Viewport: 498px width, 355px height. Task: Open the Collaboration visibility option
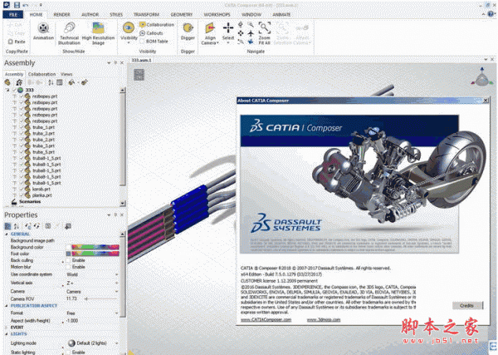pyautogui.click(x=157, y=24)
